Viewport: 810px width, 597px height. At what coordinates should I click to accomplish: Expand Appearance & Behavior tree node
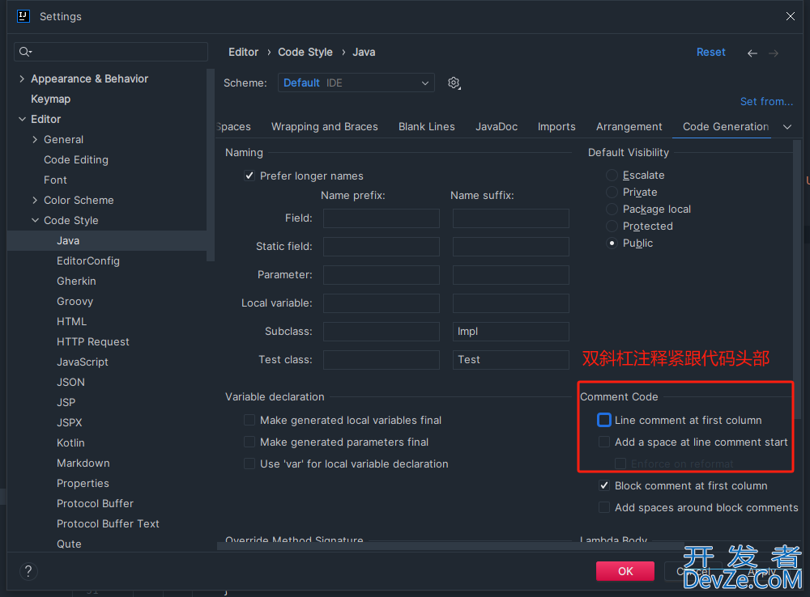pos(22,78)
